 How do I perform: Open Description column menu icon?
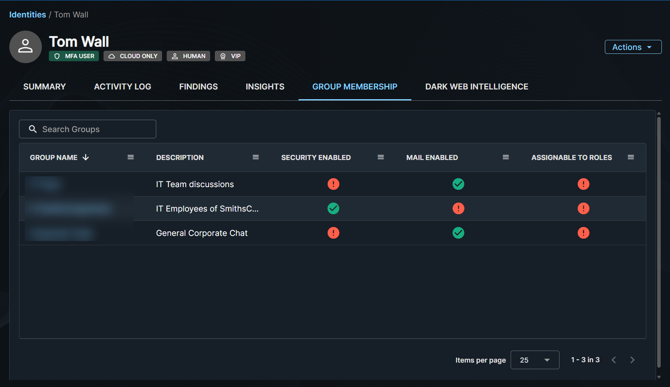click(x=256, y=157)
